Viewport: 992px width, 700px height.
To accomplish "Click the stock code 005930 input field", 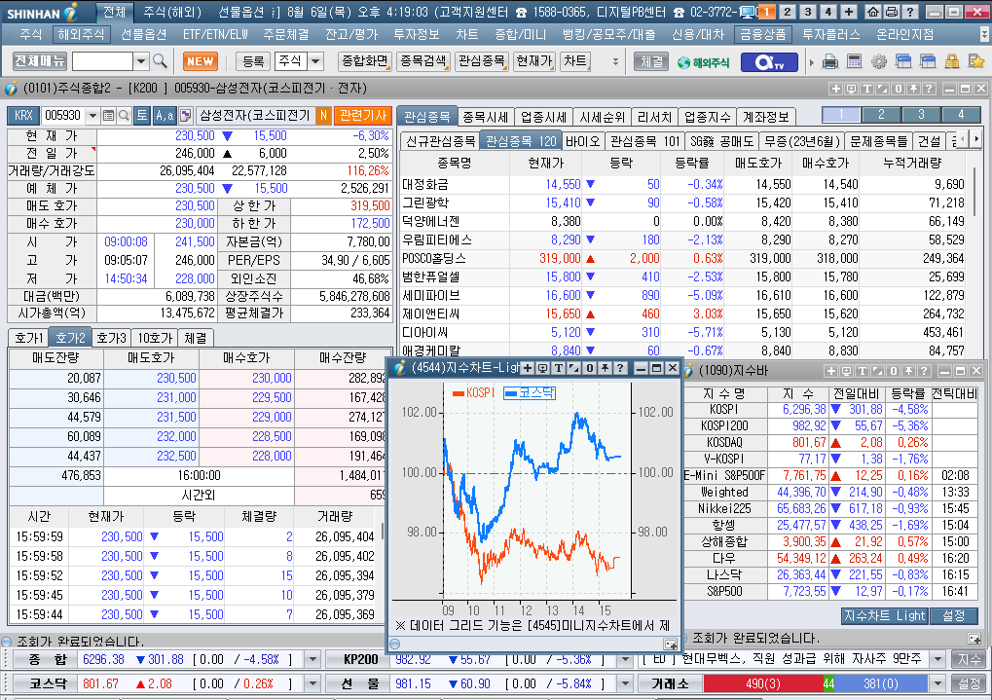I will point(64,116).
